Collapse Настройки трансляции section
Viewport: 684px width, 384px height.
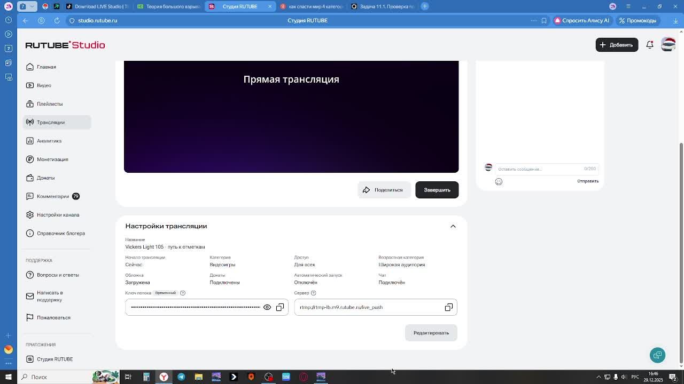tap(453, 226)
